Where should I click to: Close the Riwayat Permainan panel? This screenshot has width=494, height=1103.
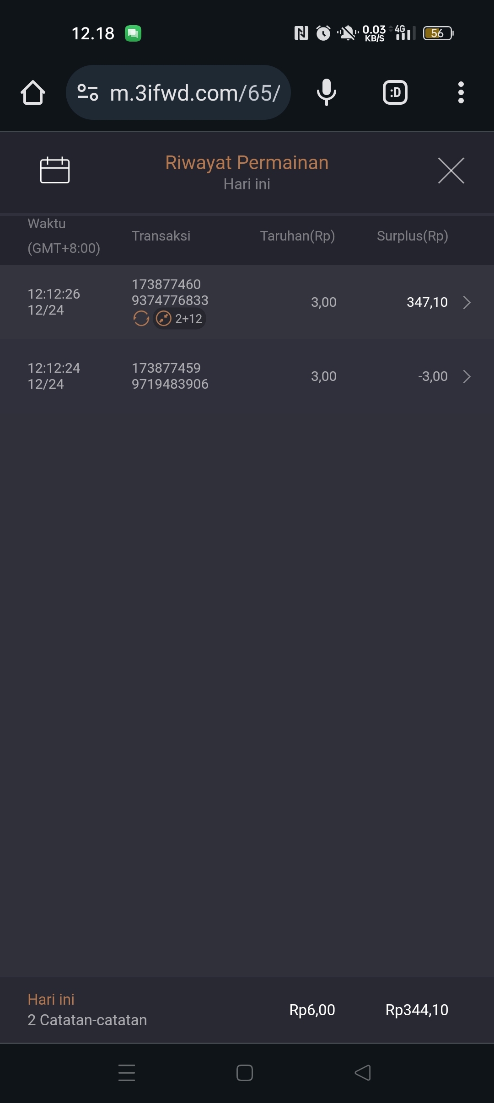451,171
